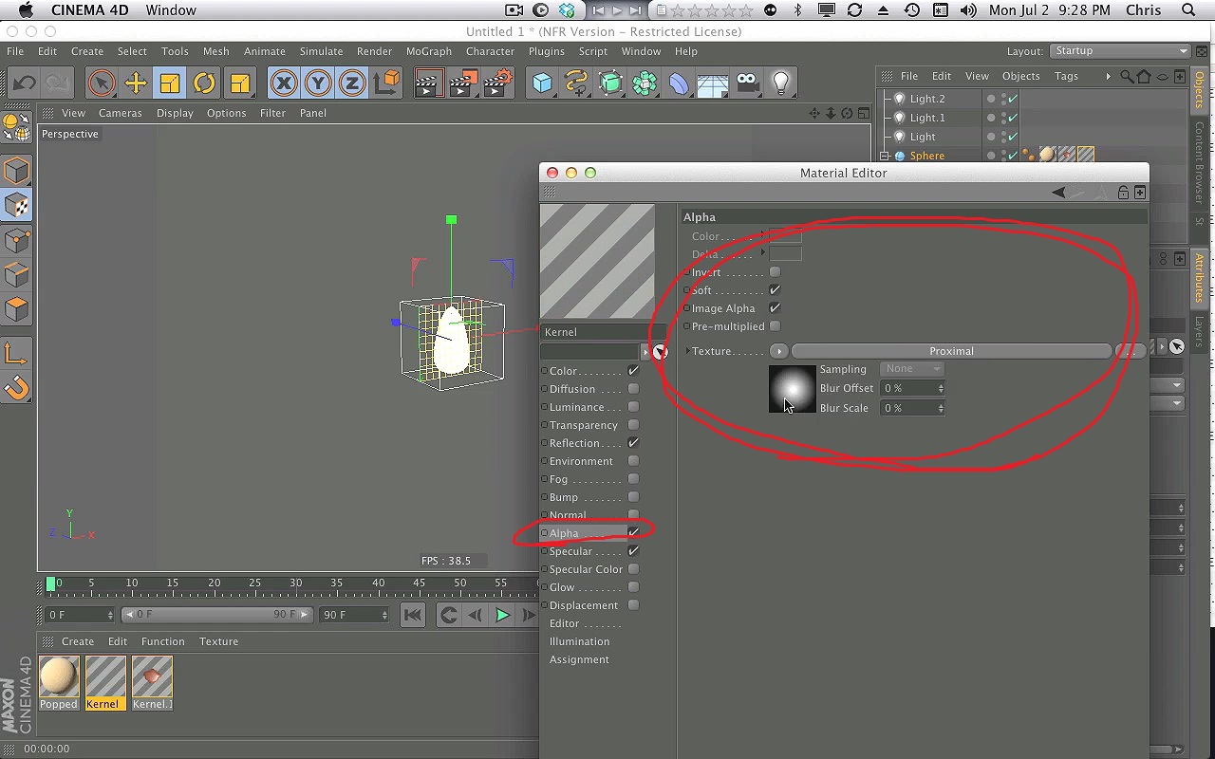
Task: Open the Simulate menu
Action: 321,51
